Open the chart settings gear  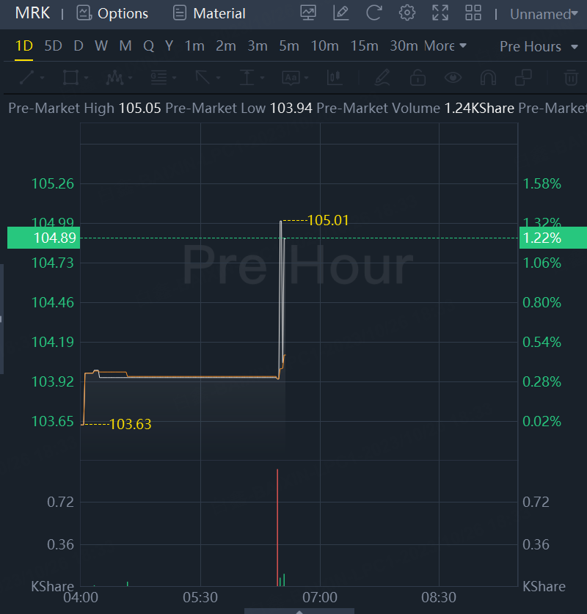[x=406, y=13]
